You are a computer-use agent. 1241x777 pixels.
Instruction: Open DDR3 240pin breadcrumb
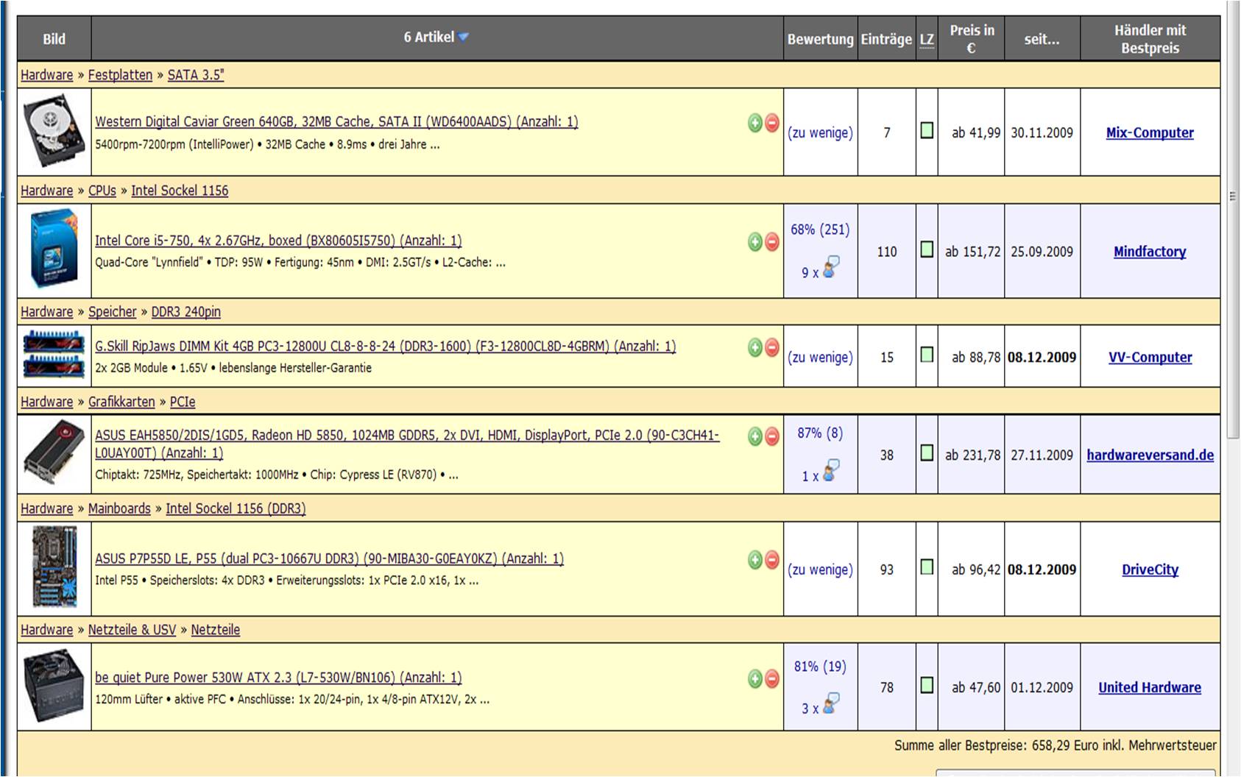185,312
